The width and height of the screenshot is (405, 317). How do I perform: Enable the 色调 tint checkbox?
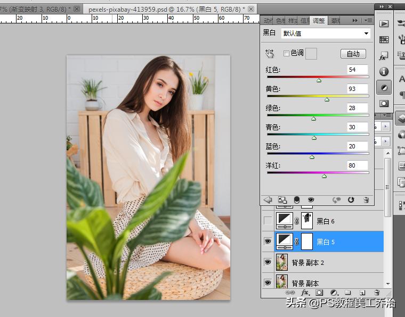[x=286, y=53]
